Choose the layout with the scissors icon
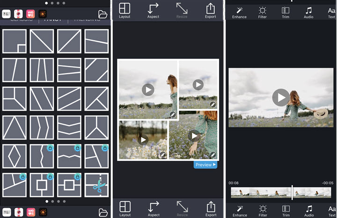This screenshot has width=337, height=218. (x=96, y=185)
